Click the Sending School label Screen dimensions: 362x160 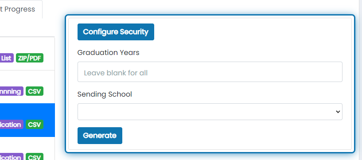[105, 94]
